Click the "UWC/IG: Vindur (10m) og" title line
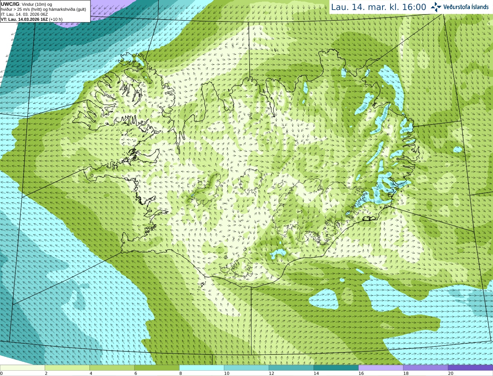This screenshot has width=493, height=376. point(26,4)
